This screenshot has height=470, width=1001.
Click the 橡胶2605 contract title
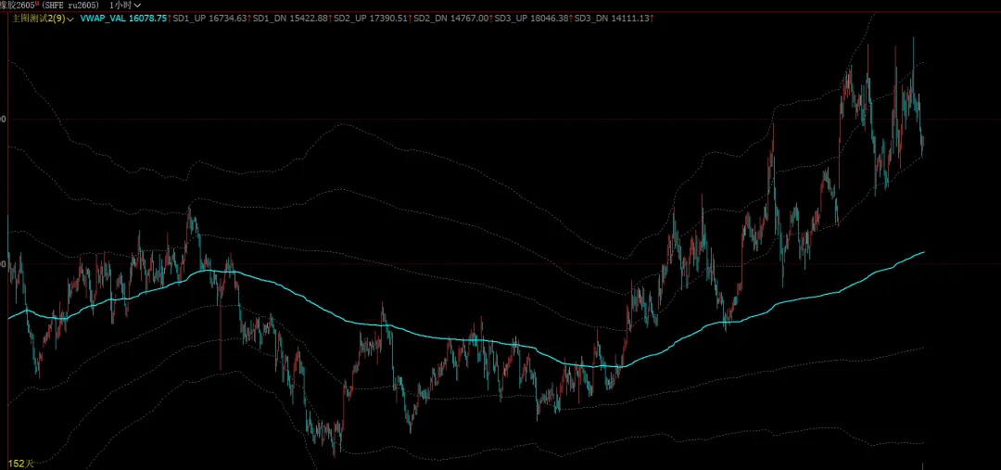click(x=18, y=6)
